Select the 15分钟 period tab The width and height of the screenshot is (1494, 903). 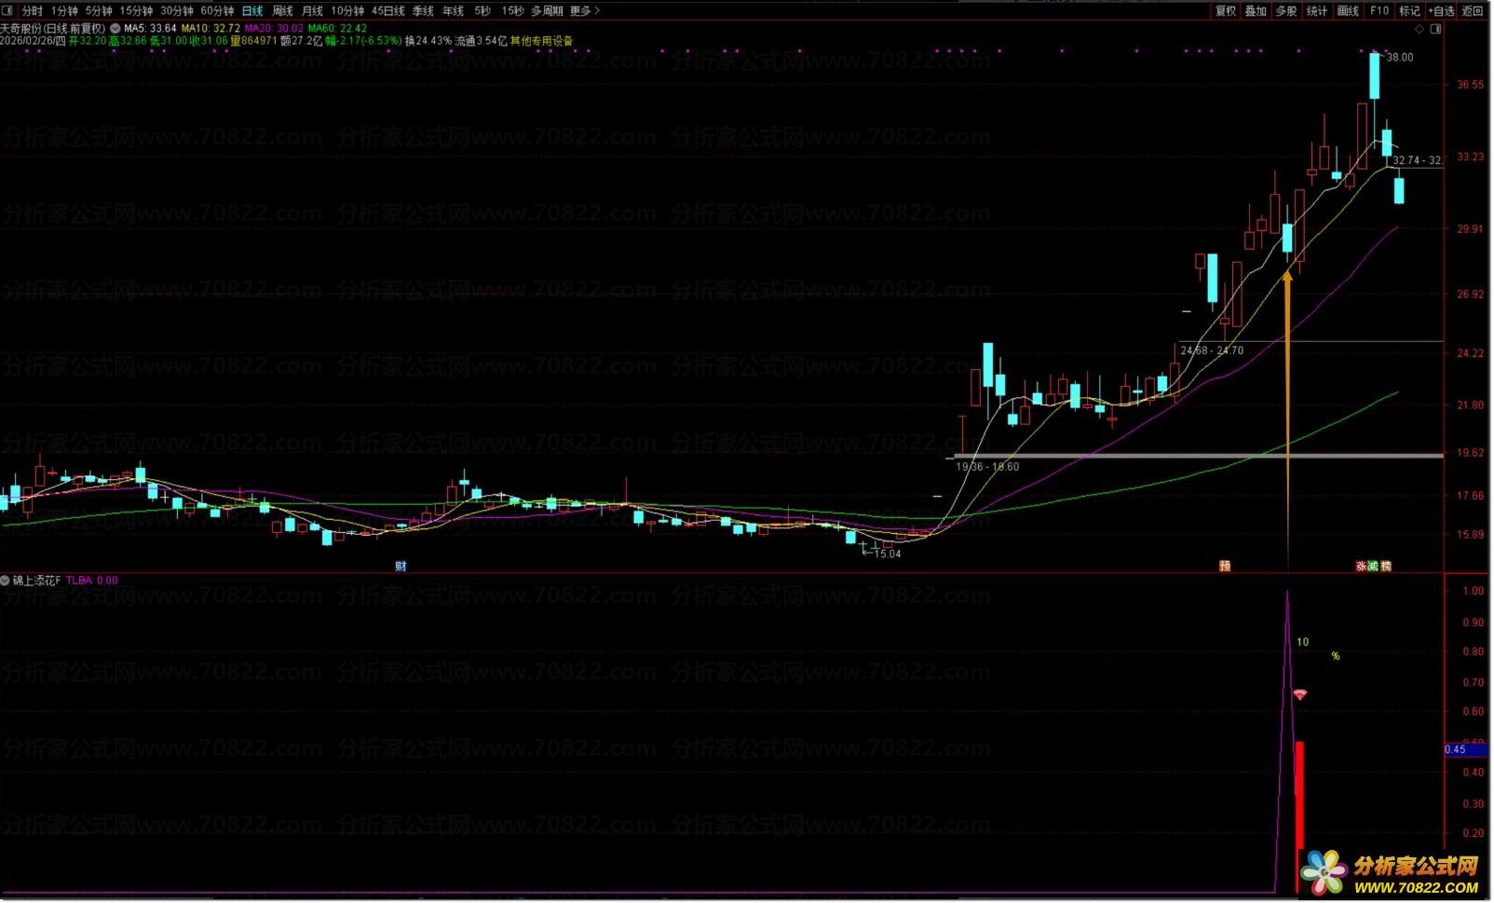136,11
